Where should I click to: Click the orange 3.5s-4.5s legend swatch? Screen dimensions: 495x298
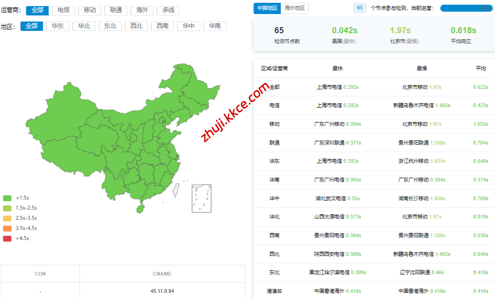7,228
